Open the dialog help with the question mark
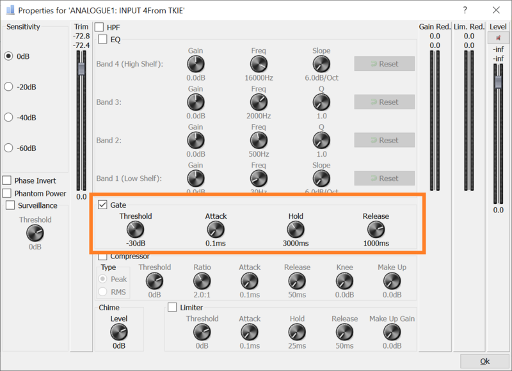Screen dimensions: 512x371 point(465,10)
